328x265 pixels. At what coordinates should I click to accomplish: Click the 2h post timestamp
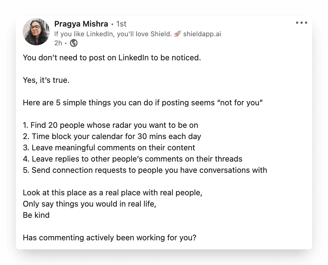[58, 43]
